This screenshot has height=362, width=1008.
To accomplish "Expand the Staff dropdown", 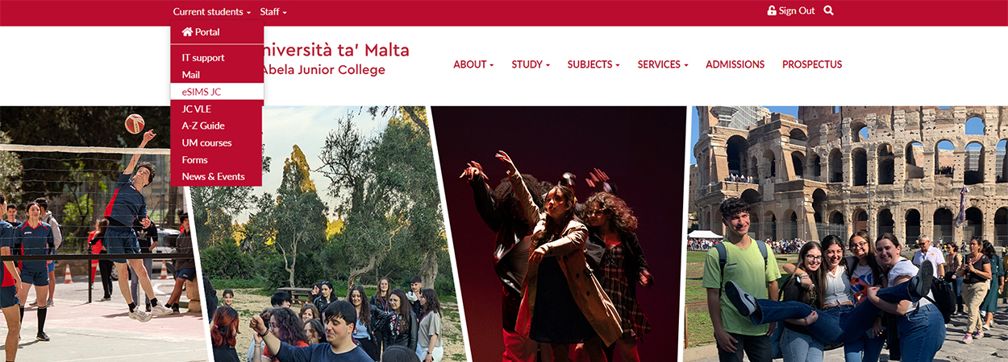I will pyautogui.click(x=273, y=12).
